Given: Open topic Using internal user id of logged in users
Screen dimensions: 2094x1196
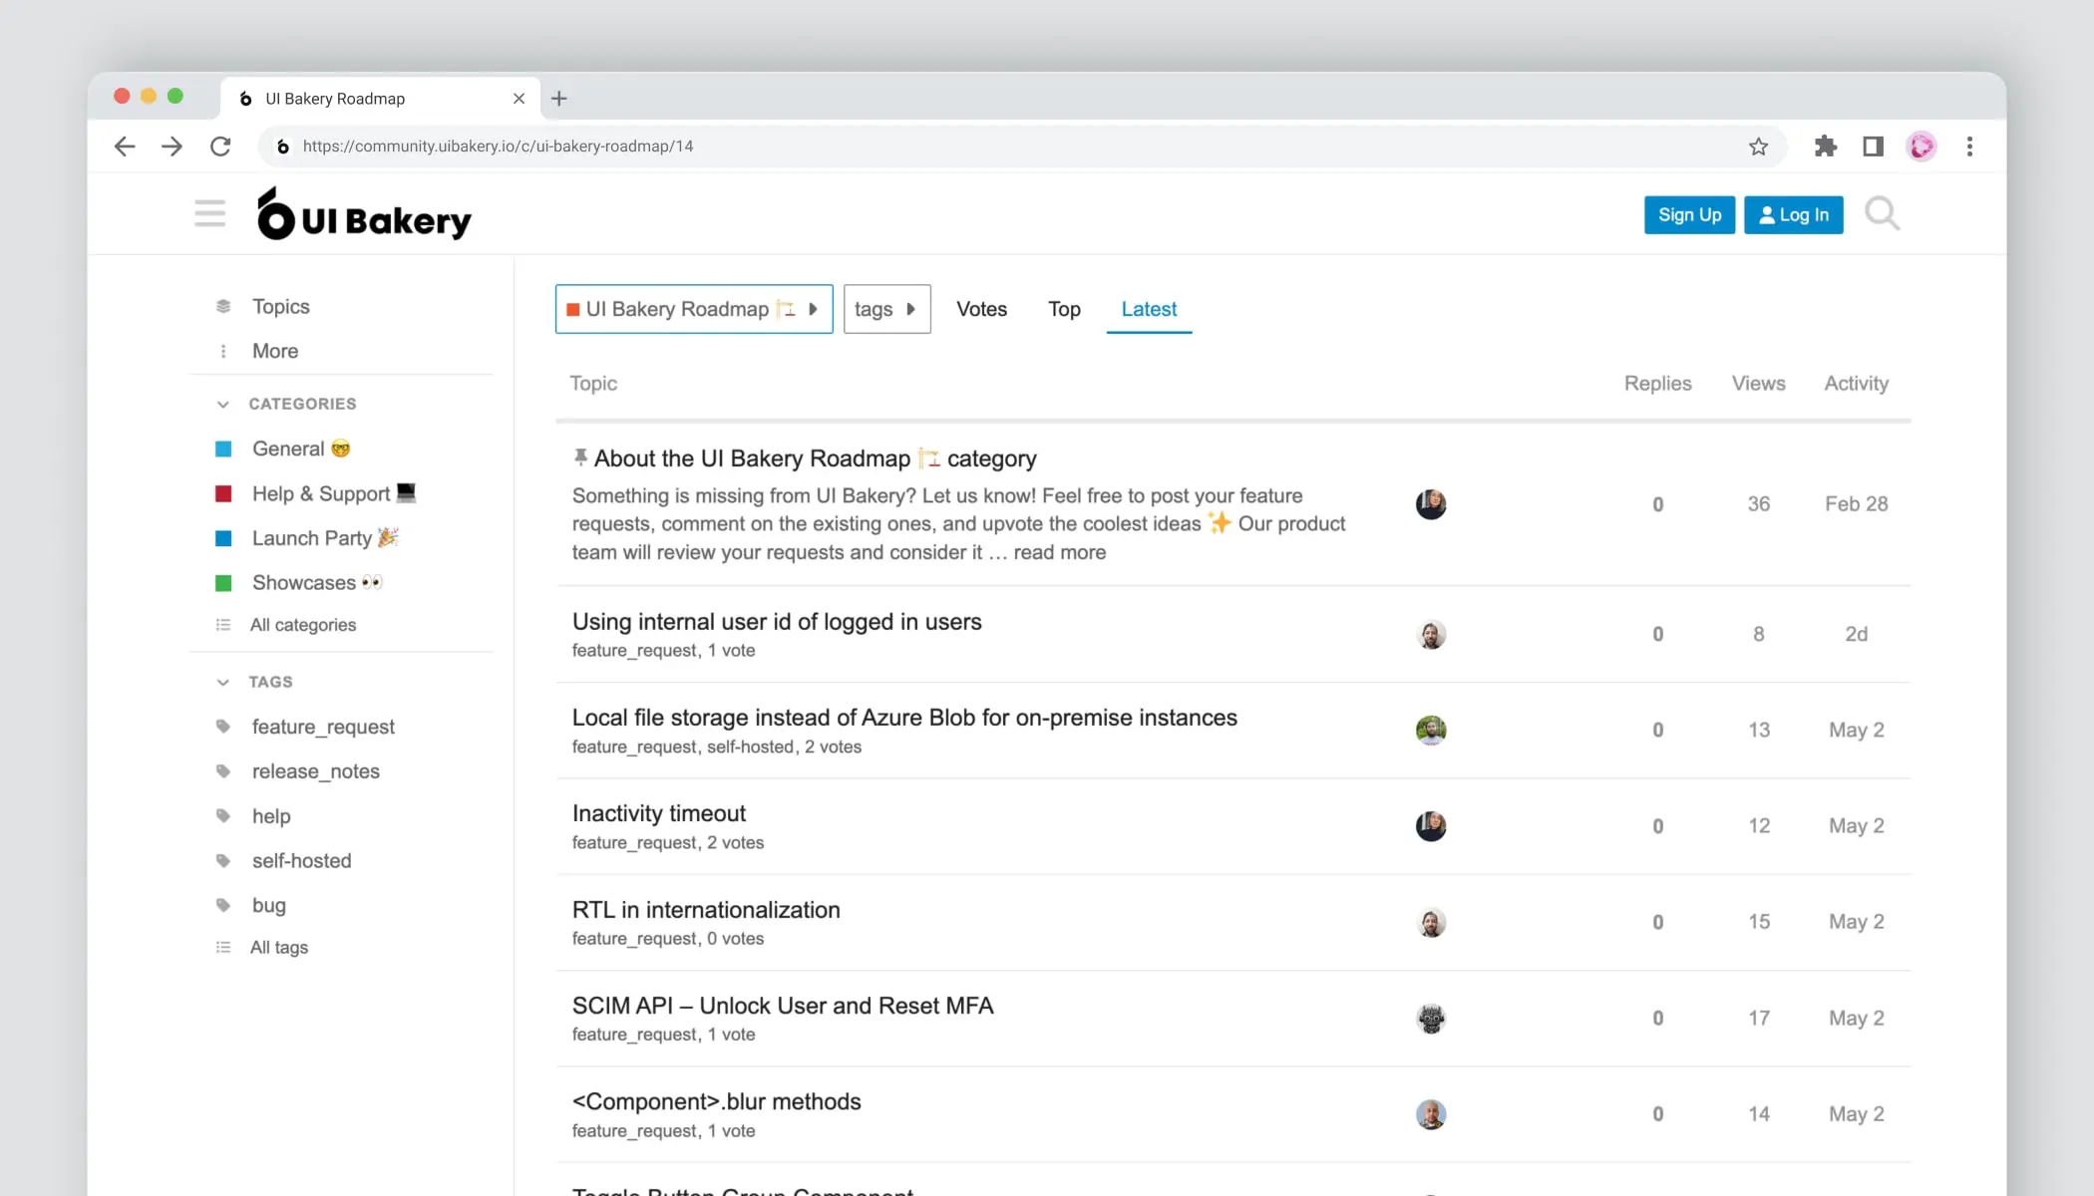Looking at the screenshot, I should tap(777, 622).
